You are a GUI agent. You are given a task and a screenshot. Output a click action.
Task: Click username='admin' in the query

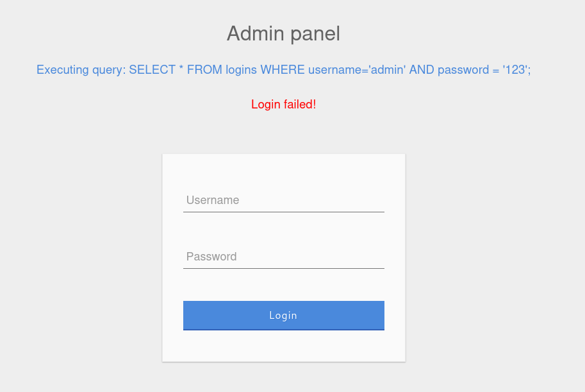tap(357, 70)
